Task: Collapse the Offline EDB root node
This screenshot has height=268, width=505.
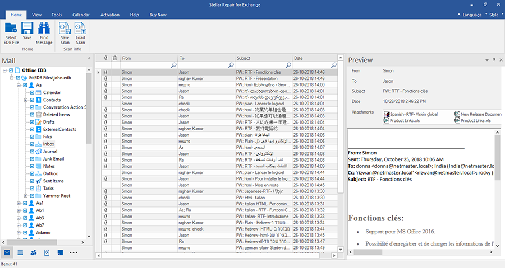Action: 4,70
